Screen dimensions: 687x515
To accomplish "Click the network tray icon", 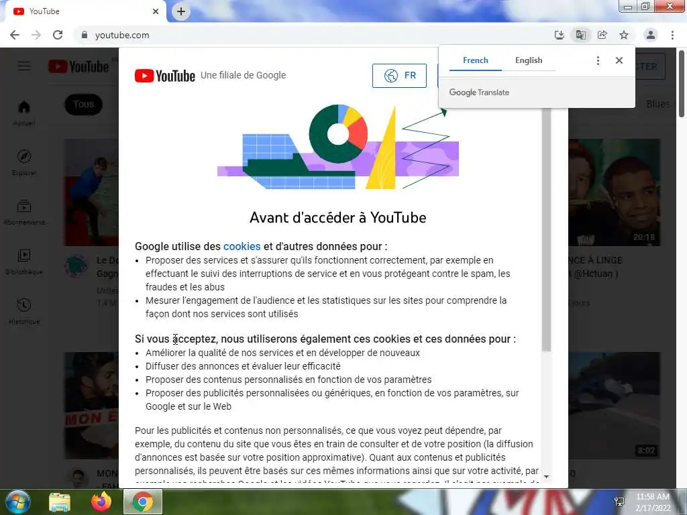I will click(x=619, y=502).
